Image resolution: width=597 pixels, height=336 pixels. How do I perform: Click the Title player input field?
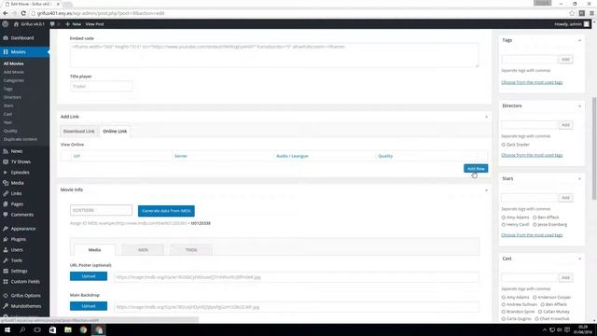click(x=102, y=87)
